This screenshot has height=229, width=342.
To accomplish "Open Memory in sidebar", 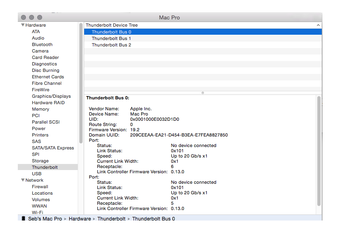I will [x=40, y=109].
